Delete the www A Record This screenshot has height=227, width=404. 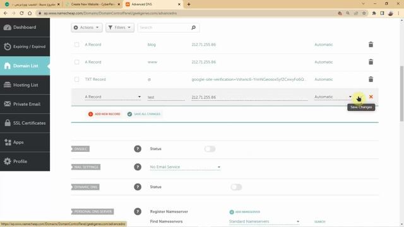click(x=371, y=62)
